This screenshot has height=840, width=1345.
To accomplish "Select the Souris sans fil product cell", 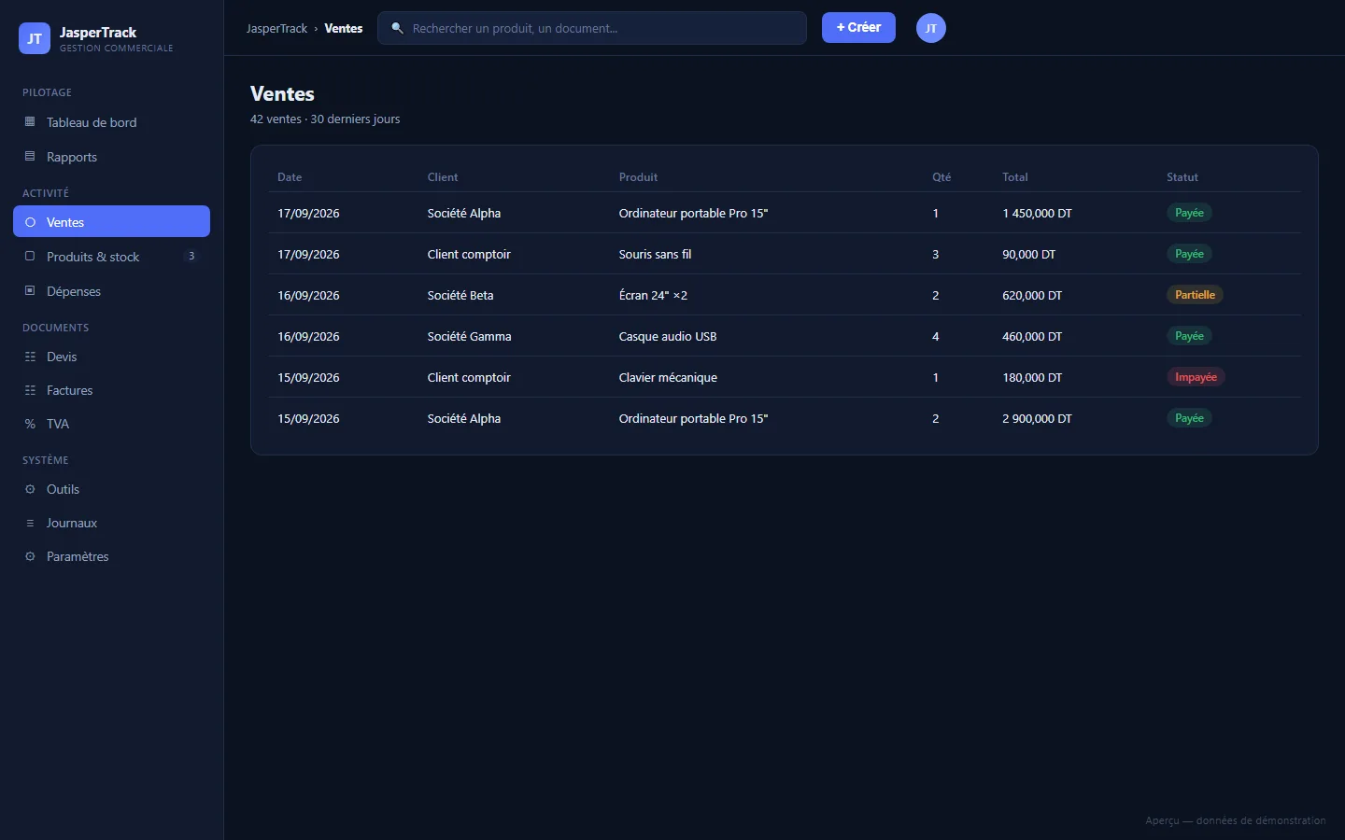I will pos(655,254).
